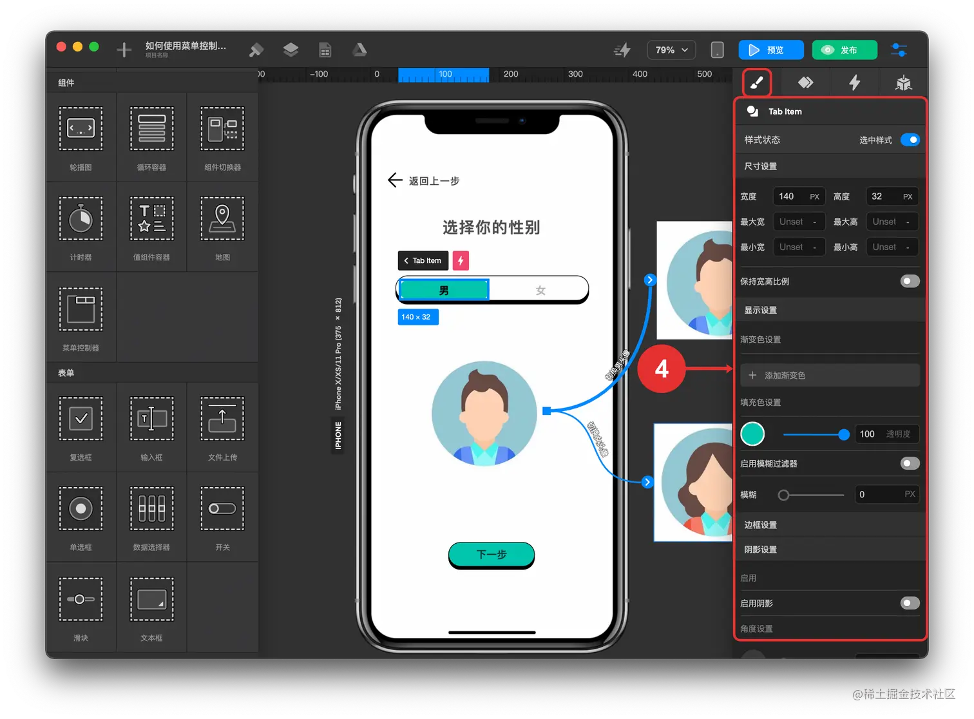Viewport: 974px width, 719px height.
Task: Click the plus icon in the title bar
Action: point(124,50)
